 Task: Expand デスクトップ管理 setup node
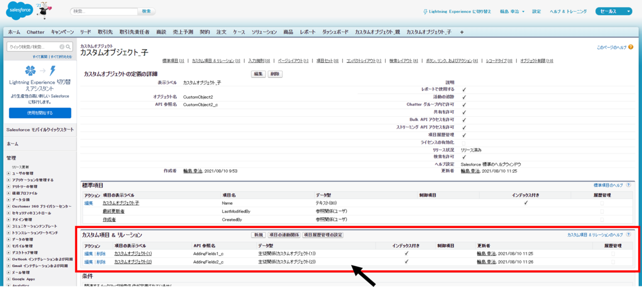[x=8, y=252]
